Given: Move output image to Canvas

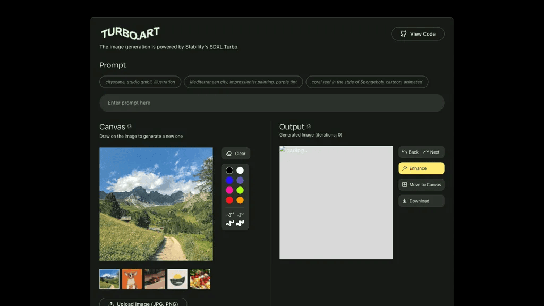Looking at the screenshot, I should (x=421, y=184).
